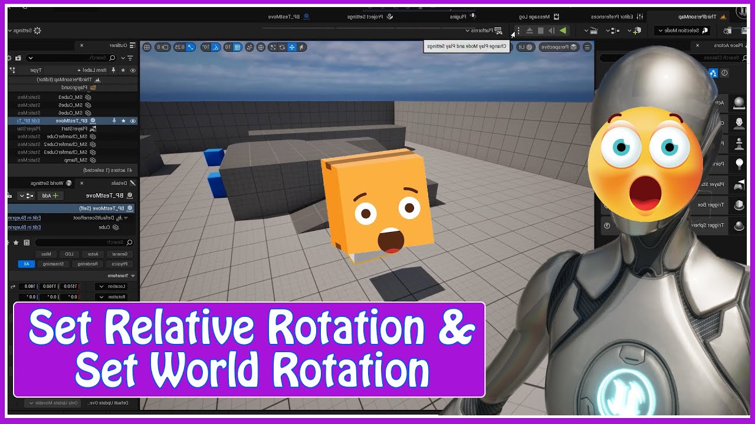
Task: Click the Details panel search field
Action: point(84,243)
